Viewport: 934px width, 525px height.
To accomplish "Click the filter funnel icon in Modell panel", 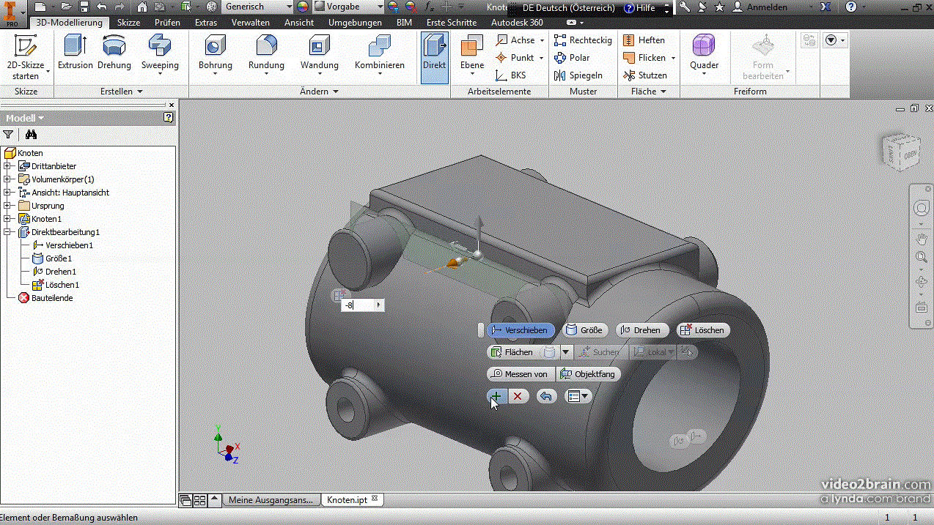I will (x=8, y=135).
